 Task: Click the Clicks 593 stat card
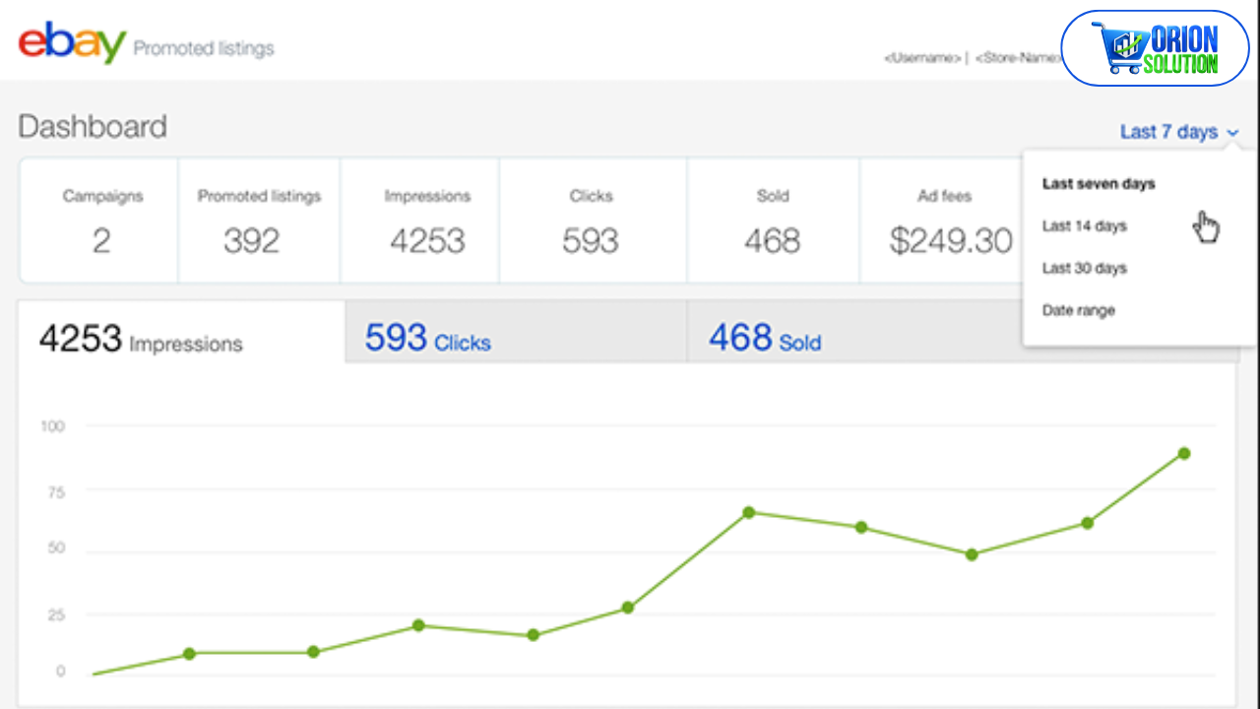pyautogui.click(x=594, y=221)
